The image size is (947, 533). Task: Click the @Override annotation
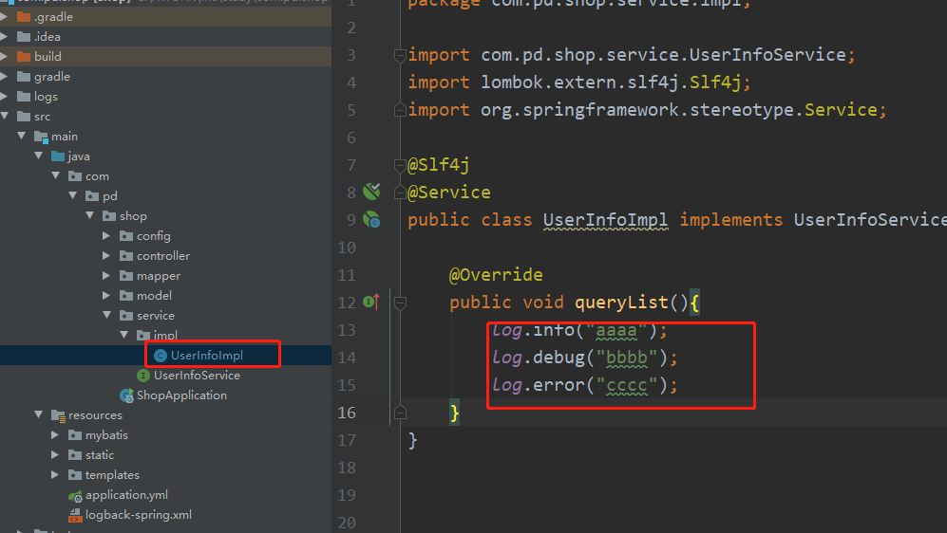(496, 275)
